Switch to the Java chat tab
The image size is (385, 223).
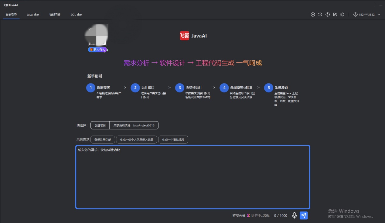click(x=33, y=15)
